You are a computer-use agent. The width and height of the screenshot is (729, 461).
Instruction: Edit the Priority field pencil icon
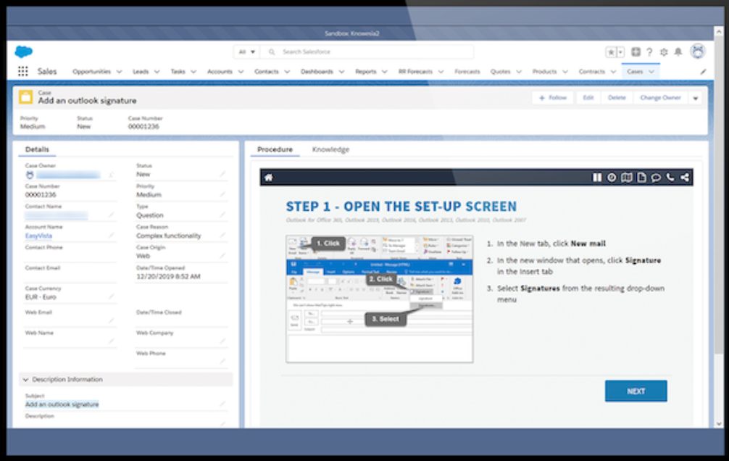click(x=222, y=194)
